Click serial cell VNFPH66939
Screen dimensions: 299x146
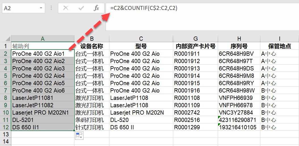pos(239,98)
